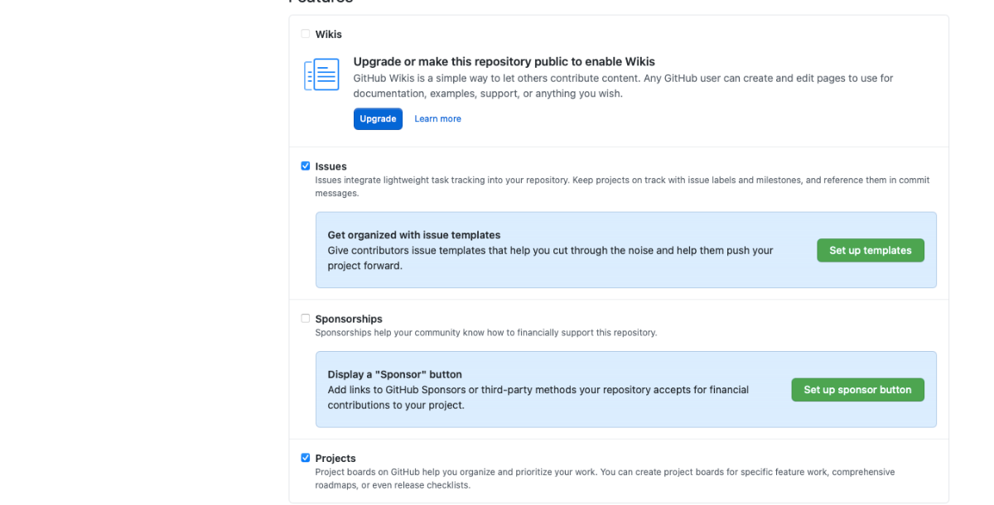994x505 pixels.
Task: Select the Sponsorships feature label
Action: point(349,318)
